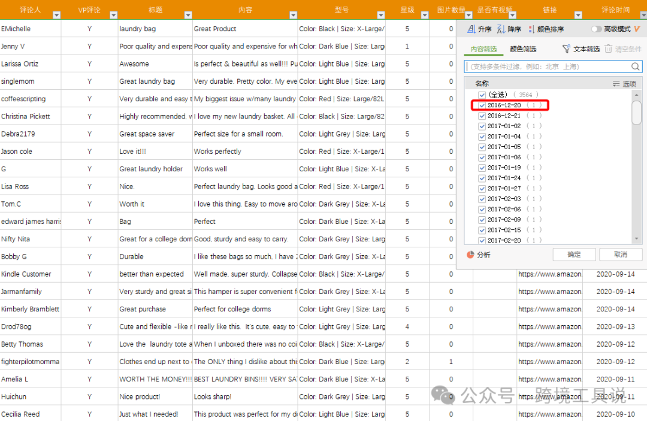647x421 pixels.
Task: Open 星级 column filter dropdown
Action: 425,15
